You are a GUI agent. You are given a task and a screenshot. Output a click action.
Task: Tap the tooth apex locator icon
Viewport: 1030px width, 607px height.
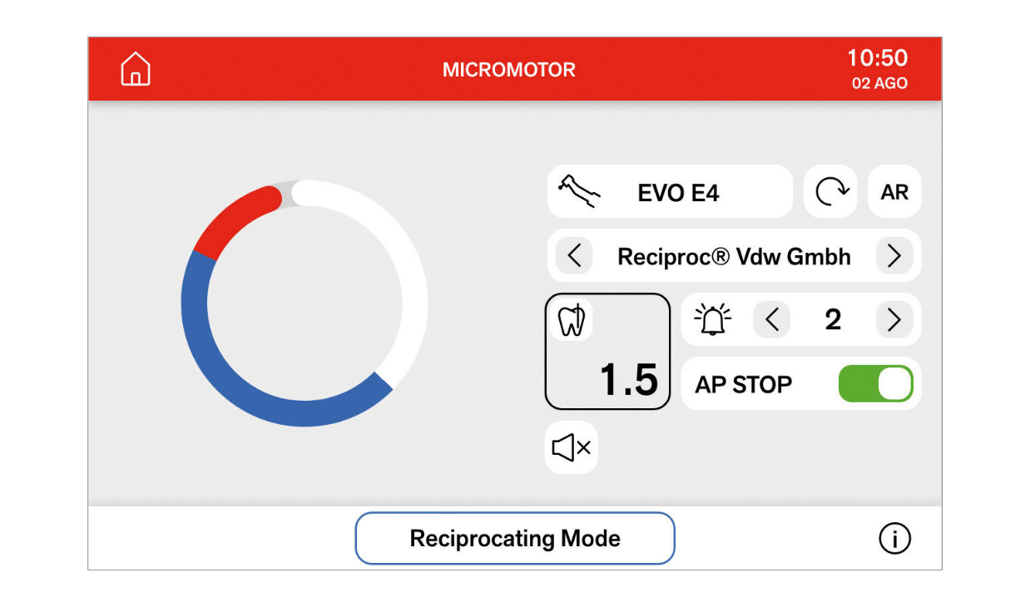(x=571, y=320)
